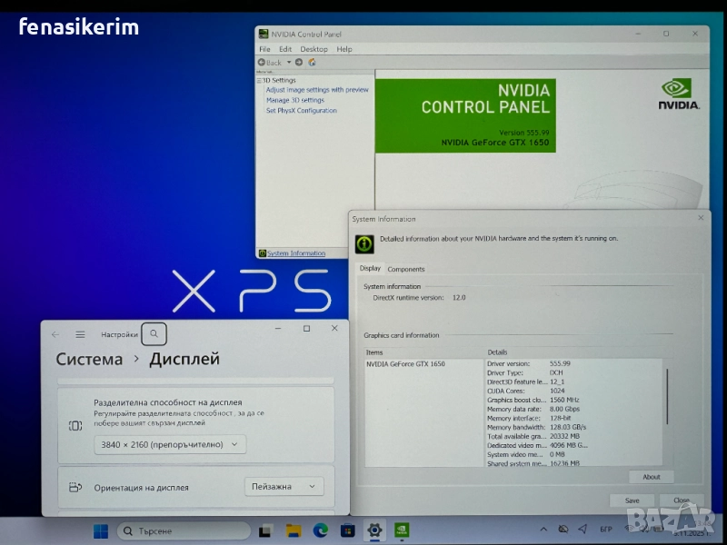
Task: Open the File menu
Action: (264, 49)
